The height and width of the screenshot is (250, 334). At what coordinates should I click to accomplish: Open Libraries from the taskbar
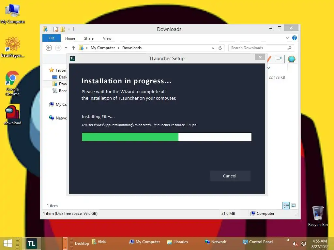tap(177, 242)
